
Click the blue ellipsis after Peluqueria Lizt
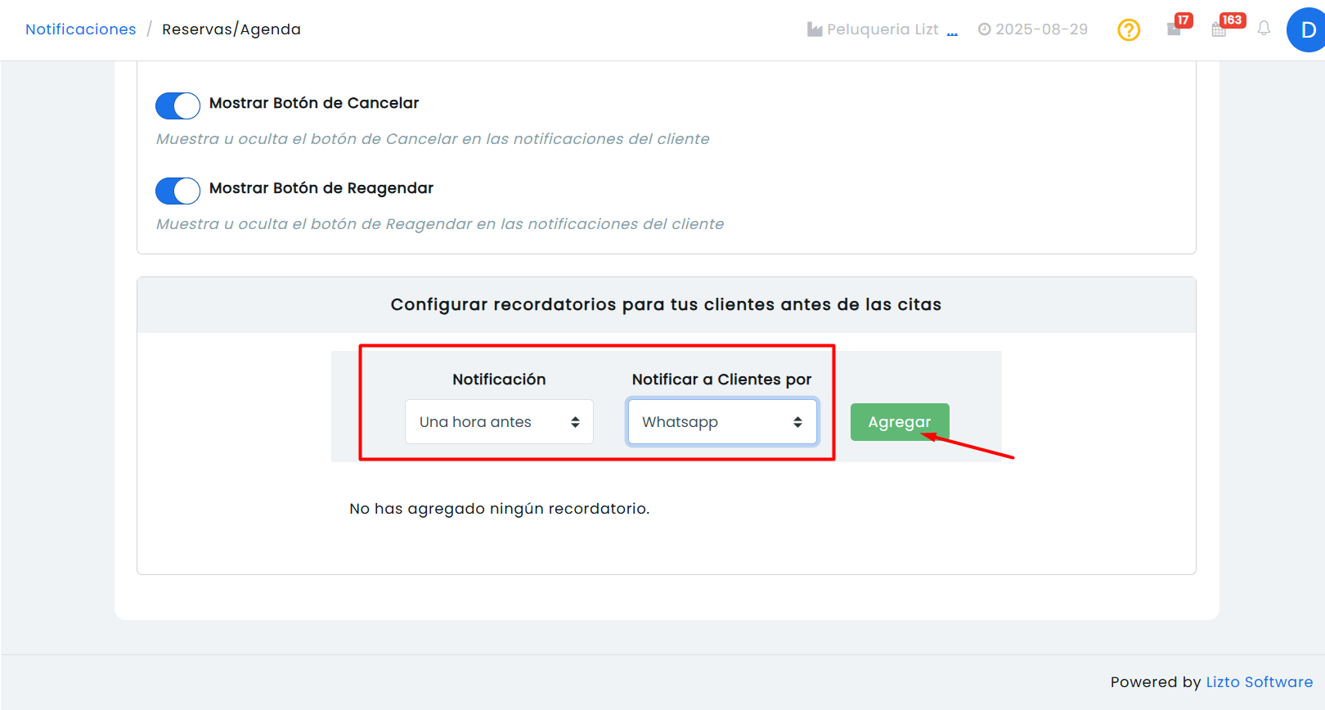pyautogui.click(x=952, y=33)
